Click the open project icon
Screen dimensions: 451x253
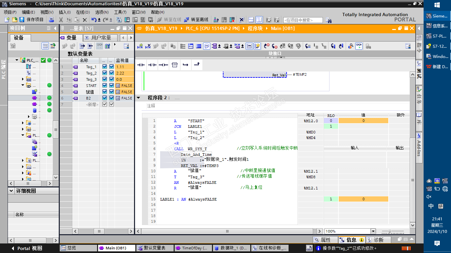[x=15, y=20]
